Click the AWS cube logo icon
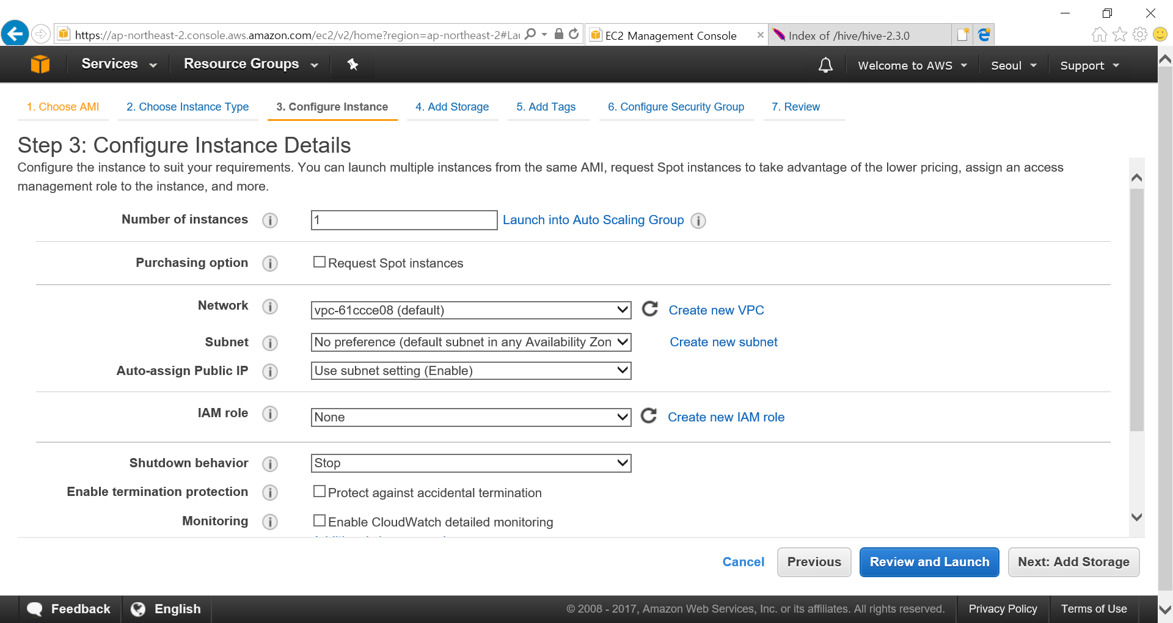Image resolution: width=1173 pixels, height=623 pixels. 40,64
